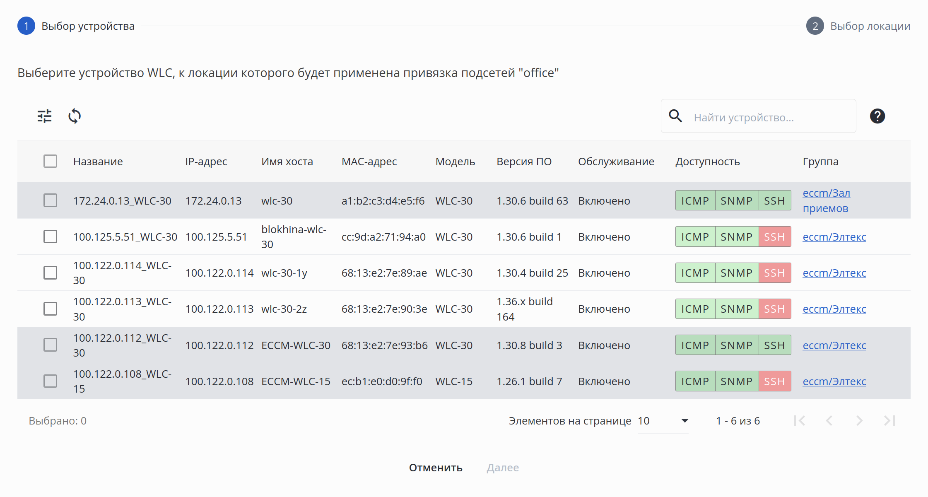
Task: Toggle the select-all header checkbox
Action: 51,161
